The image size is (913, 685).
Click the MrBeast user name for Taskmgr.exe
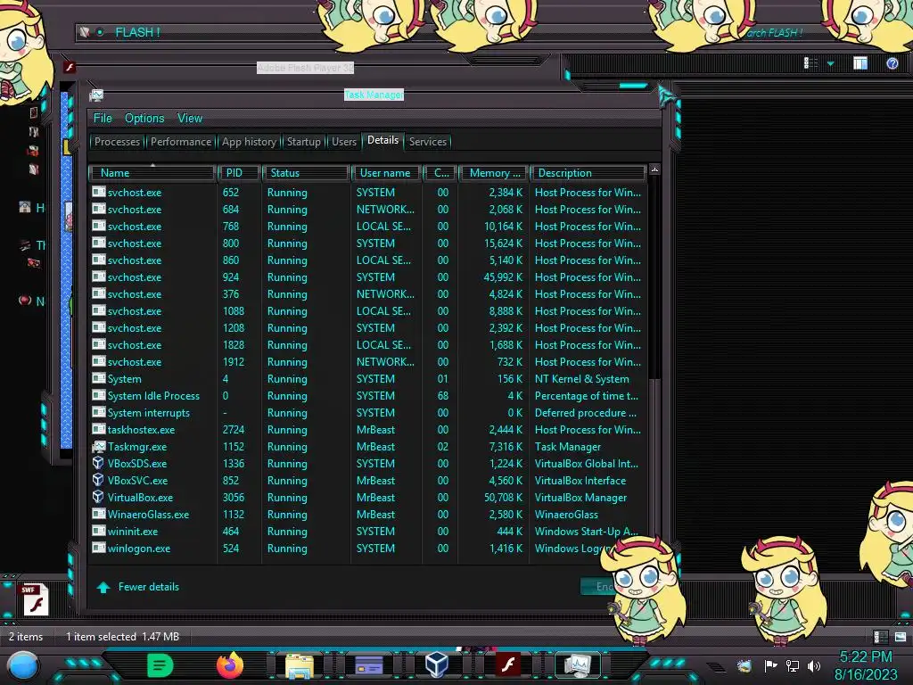(x=375, y=447)
